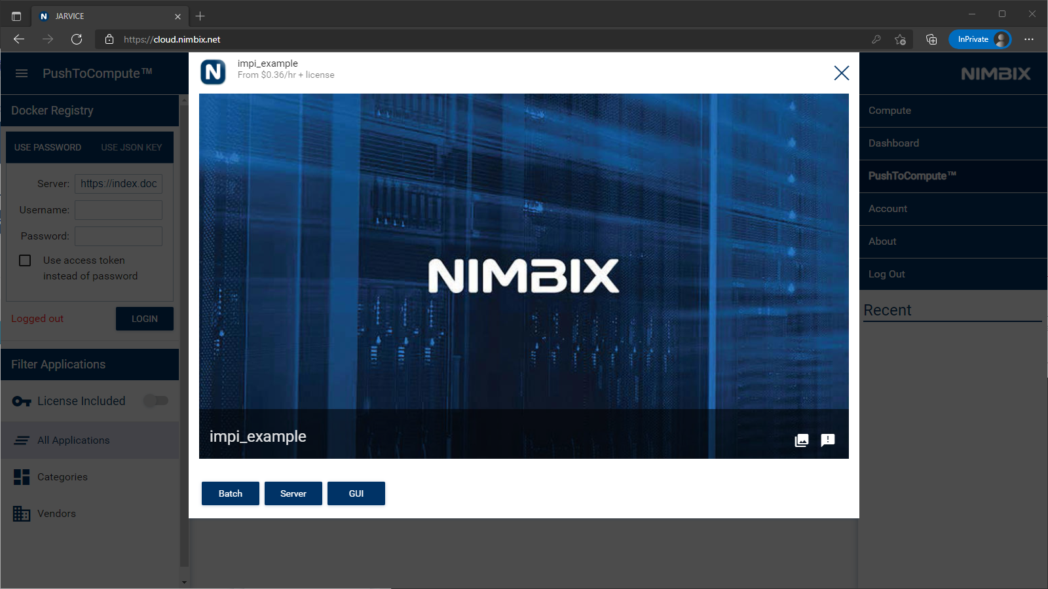1048x589 pixels.
Task: Click the Nimbix N app logo
Action: click(213, 72)
